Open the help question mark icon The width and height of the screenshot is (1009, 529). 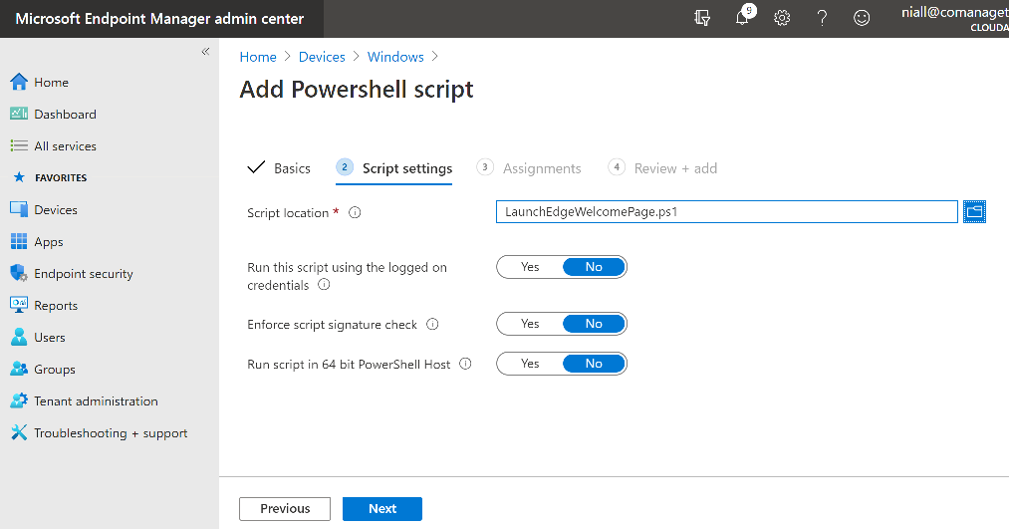(x=822, y=18)
